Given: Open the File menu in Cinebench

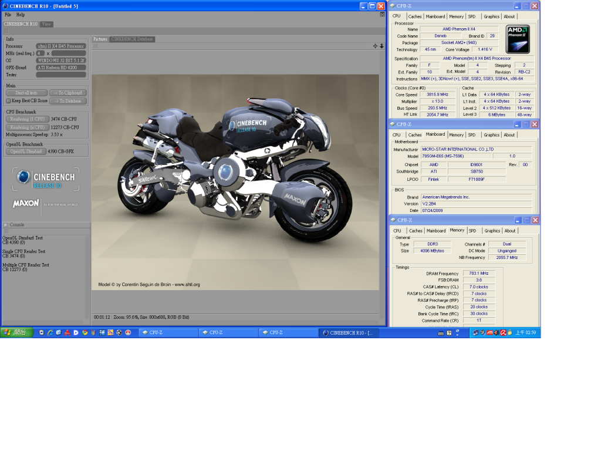Looking at the screenshot, I should point(8,15).
